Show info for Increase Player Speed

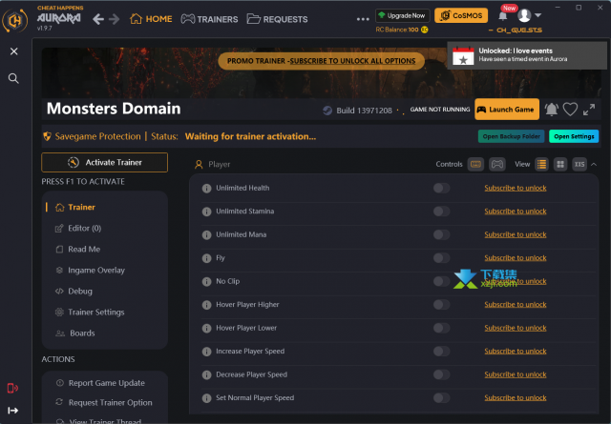coord(206,352)
